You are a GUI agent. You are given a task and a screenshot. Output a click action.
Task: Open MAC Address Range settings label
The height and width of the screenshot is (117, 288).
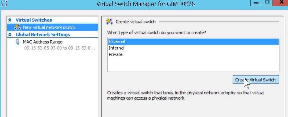pos(43,42)
